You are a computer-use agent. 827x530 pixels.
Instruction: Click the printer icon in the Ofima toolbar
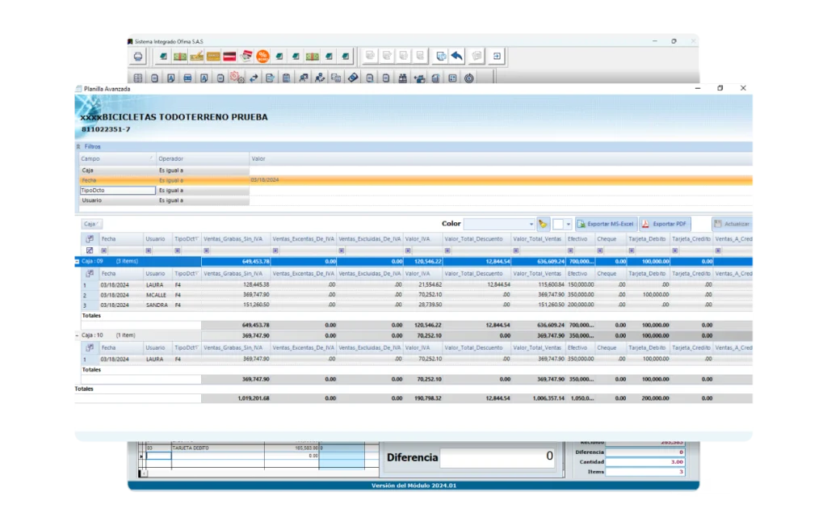[137, 57]
